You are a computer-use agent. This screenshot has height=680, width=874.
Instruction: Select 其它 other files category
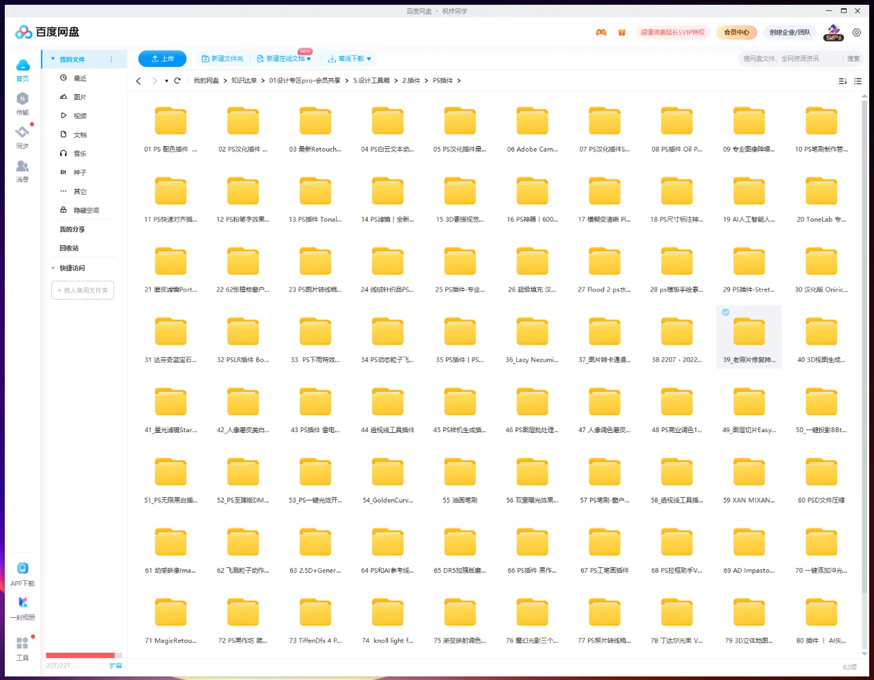coord(80,192)
